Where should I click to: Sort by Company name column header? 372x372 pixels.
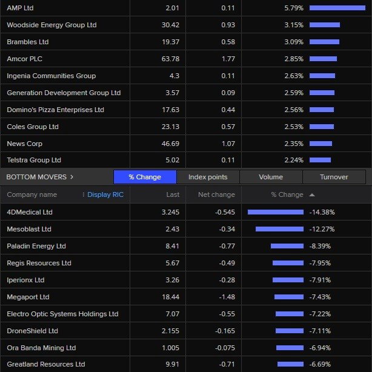click(x=32, y=194)
